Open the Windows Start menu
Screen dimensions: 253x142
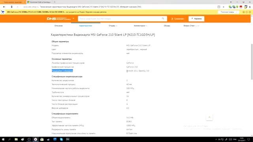pos(3,139)
